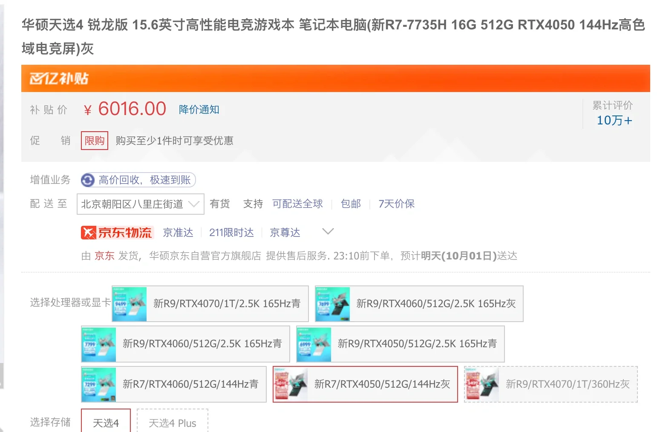Click the 增值业务 label
Image resolution: width=657 pixels, height=432 pixels.
pos(50,180)
